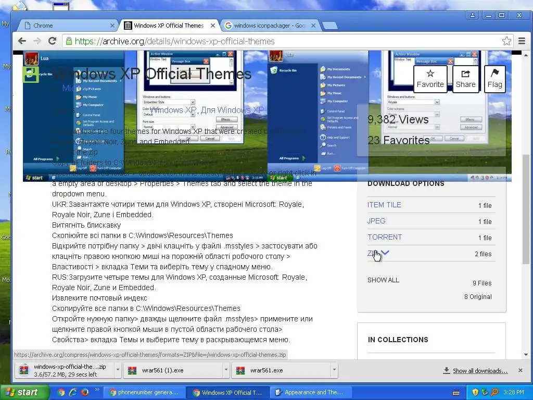Click the browser forward arrow
533x400 pixels.
coord(37,41)
